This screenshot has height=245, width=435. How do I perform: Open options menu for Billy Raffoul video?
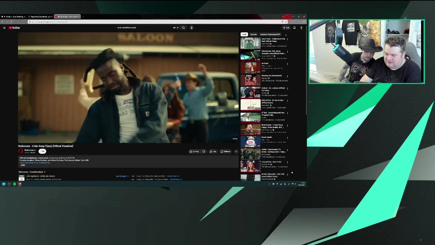(x=288, y=100)
